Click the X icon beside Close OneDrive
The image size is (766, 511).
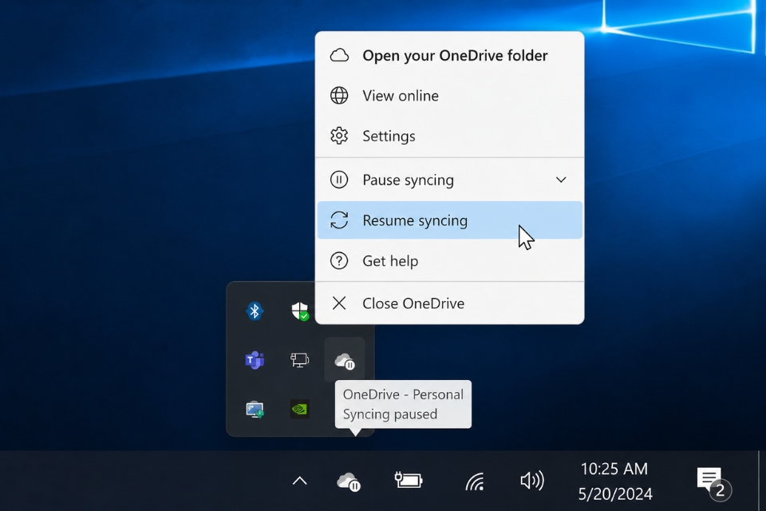click(339, 303)
